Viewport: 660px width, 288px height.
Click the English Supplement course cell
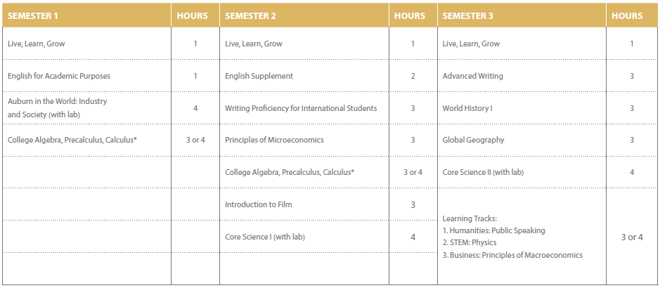click(x=259, y=76)
